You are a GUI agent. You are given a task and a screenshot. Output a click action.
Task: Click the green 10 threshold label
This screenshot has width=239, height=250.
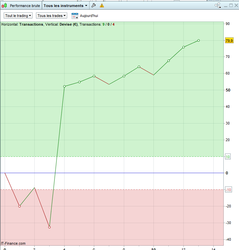pos(228,157)
